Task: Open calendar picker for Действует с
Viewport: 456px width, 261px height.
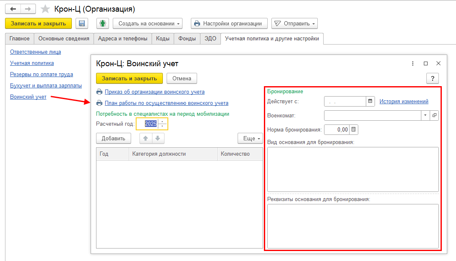Action: point(370,101)
